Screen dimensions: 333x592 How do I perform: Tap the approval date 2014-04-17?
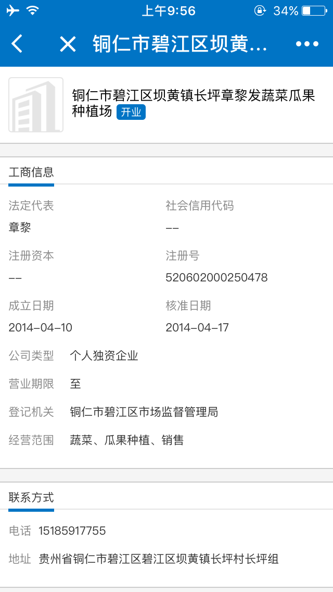coord(197,328)
